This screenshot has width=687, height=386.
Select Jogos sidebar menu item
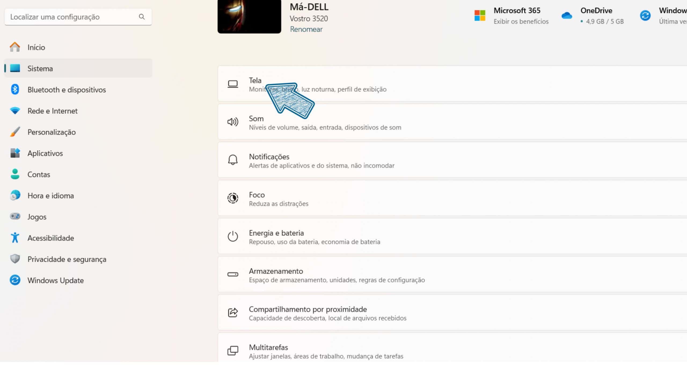[x=37, y=216]
